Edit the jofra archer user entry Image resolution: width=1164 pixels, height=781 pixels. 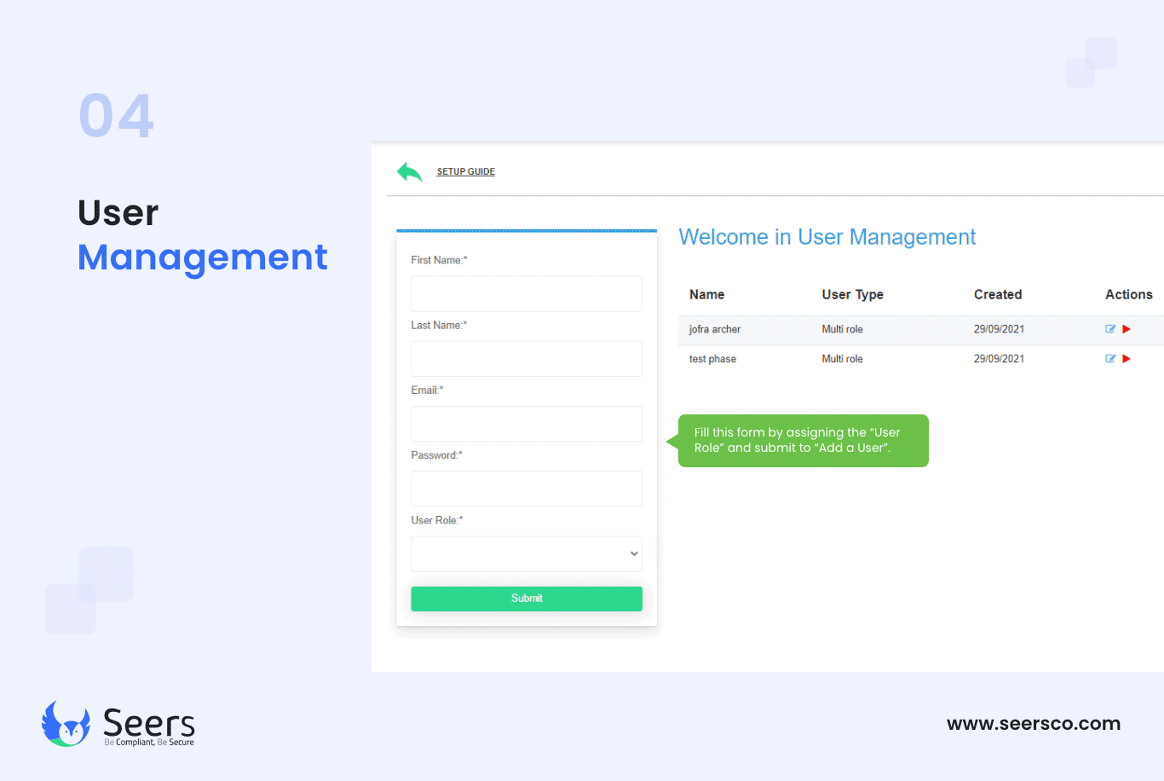pos(1110,329)
